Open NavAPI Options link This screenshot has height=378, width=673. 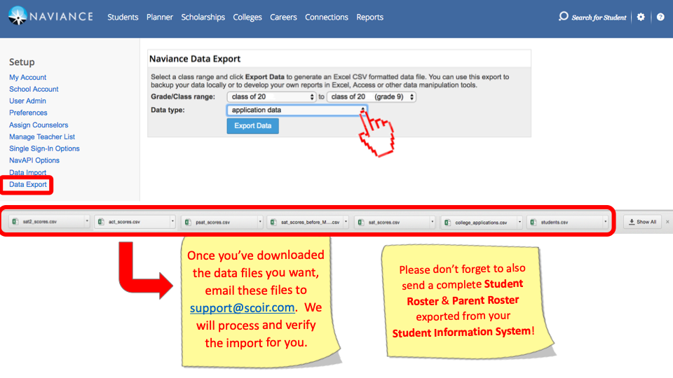tap(34, 160)
